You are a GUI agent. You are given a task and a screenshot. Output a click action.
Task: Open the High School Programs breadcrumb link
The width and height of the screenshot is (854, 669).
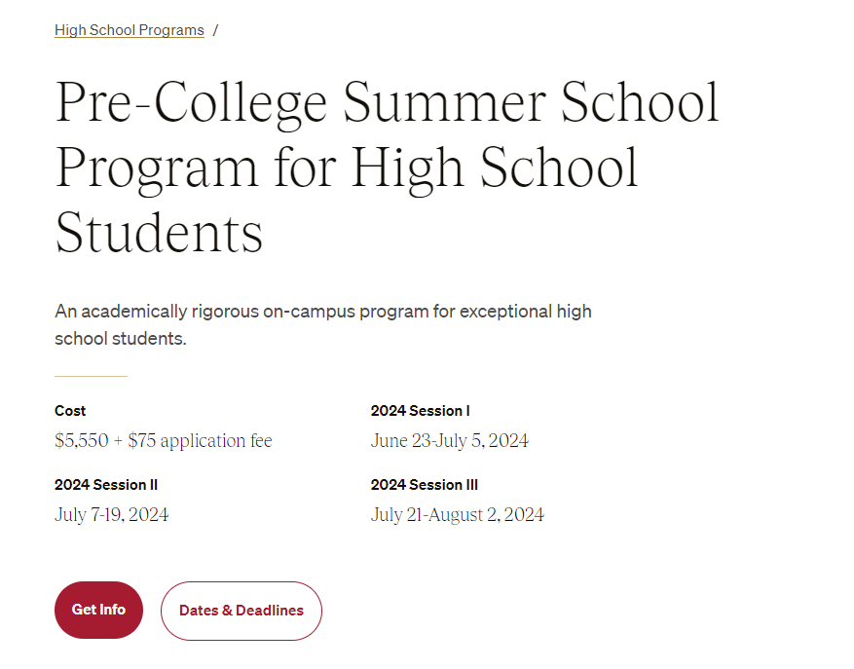[130, 30]
